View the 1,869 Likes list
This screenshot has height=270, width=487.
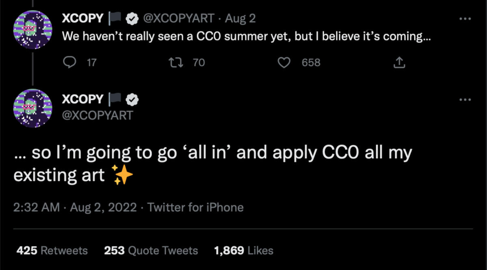244,251
